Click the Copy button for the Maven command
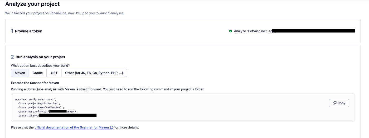This screenshot has height=138, width=369. pos(339,103)
